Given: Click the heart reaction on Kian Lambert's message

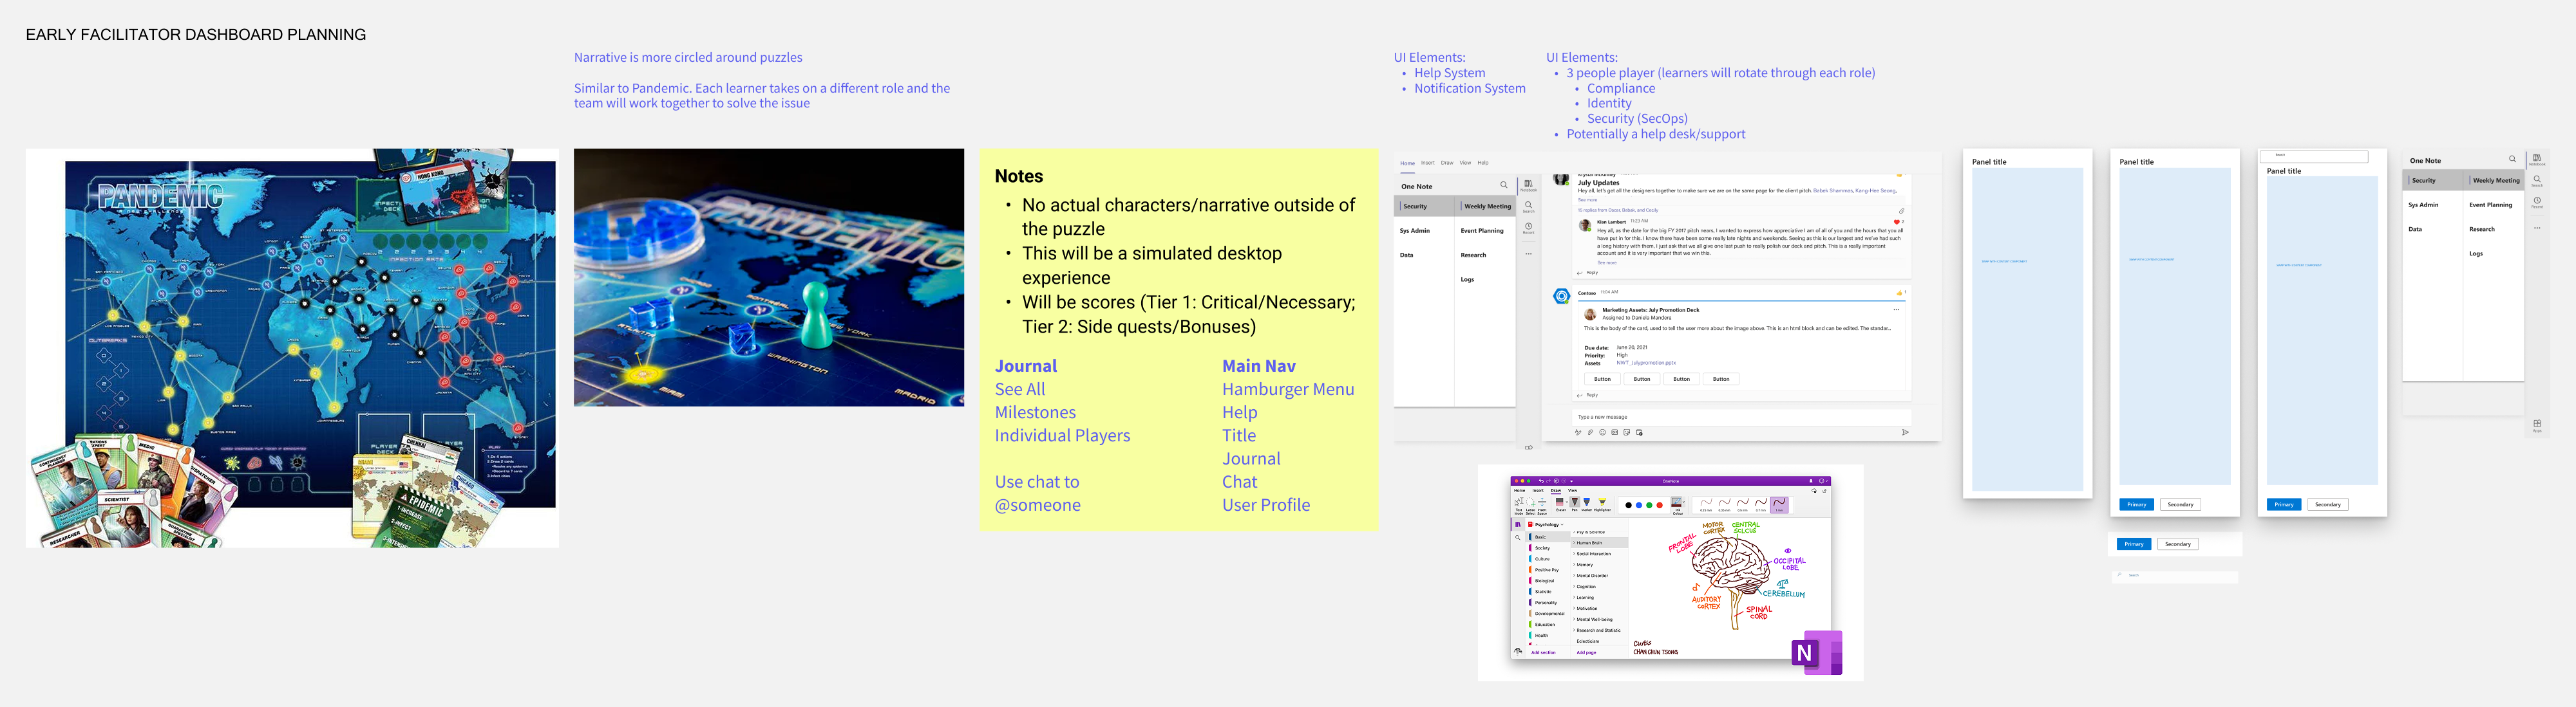Looking at the screenshot, I should tap(1897, 223).
